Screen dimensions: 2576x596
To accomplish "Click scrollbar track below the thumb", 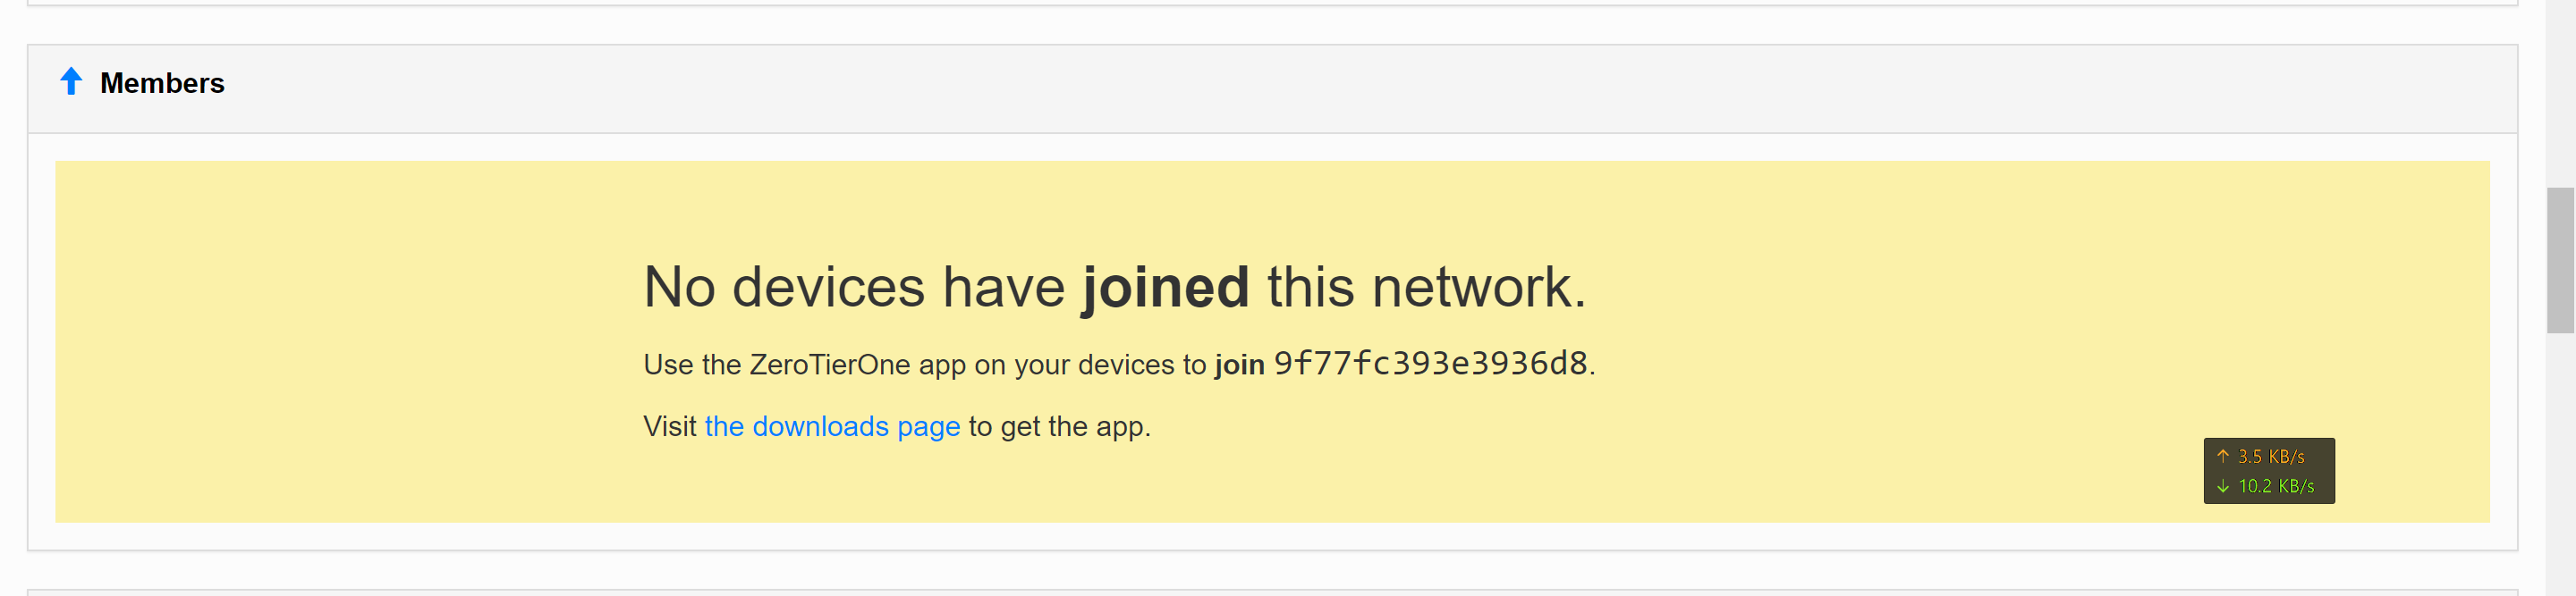I will pyautogui.click(x=2559, y=459).
